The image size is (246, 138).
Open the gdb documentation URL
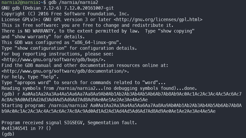(x=65, y=71)
